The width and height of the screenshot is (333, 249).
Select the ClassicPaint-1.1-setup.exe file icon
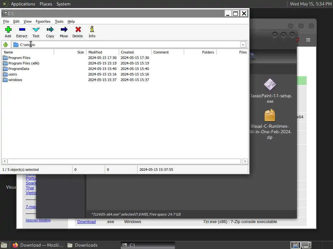point(270,85)
